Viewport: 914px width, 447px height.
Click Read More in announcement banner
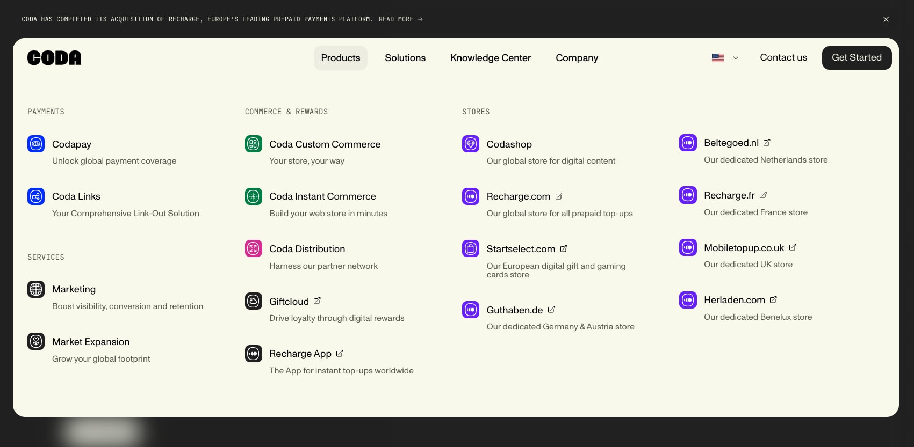point(400,19)
